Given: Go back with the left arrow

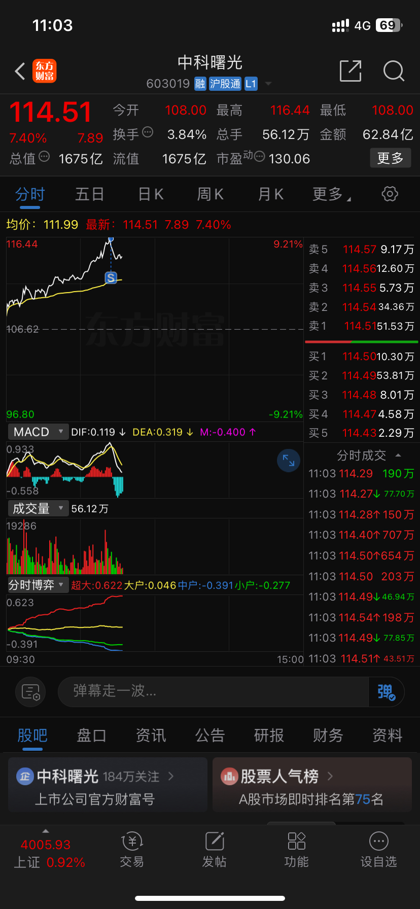Looking at the screenshot, I should (x=20, y=71).
